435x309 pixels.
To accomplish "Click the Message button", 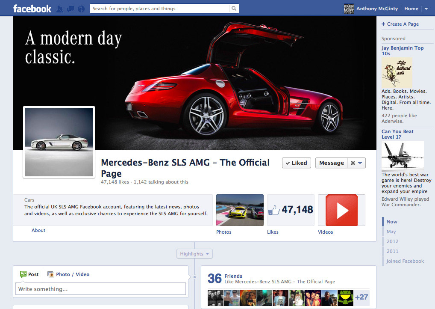I will tap(331, 163).
